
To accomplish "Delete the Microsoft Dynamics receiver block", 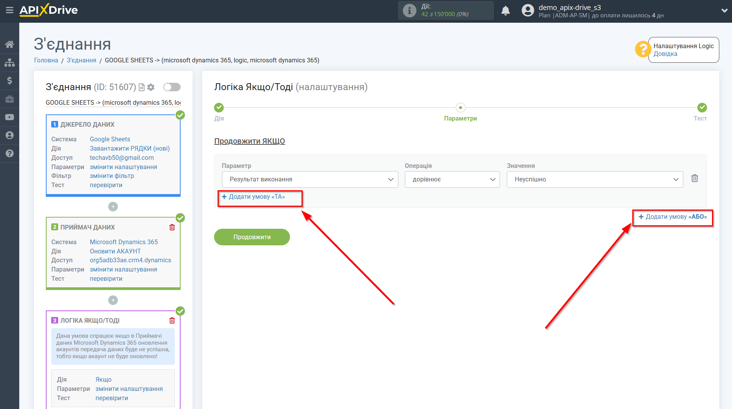I will (172, 227).
